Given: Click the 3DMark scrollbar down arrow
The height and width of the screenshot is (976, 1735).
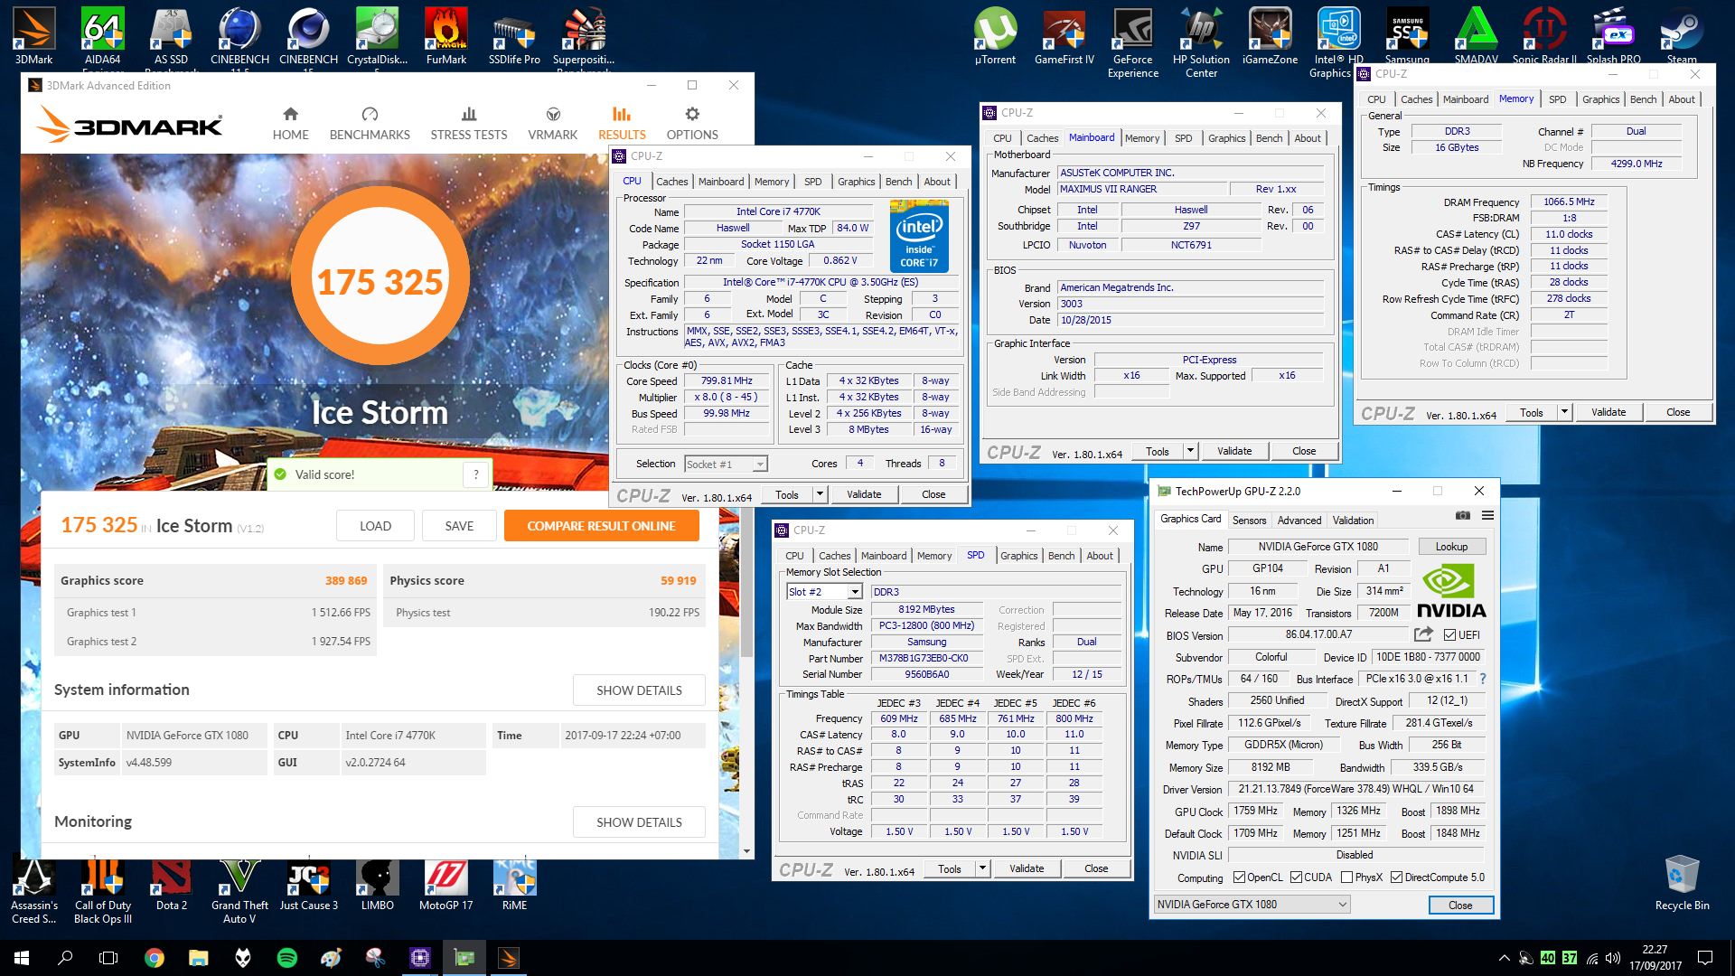Looking at the screenshot, I should 746,850.
